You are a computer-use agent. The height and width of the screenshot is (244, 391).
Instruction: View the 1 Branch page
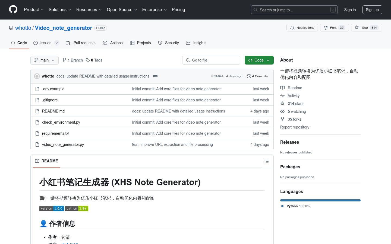click(72, 60)
